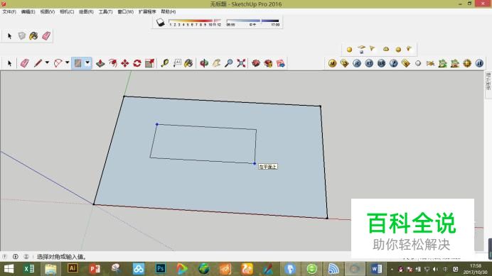
Task: Select the Orbit camera tool
Action: point(204,63)
